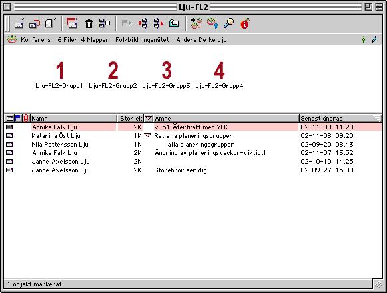Click the window collapse box in title bar
Image resolution: width=387 pixels, height=293 pixels.
pyautogui.click(x=379, y=7)
